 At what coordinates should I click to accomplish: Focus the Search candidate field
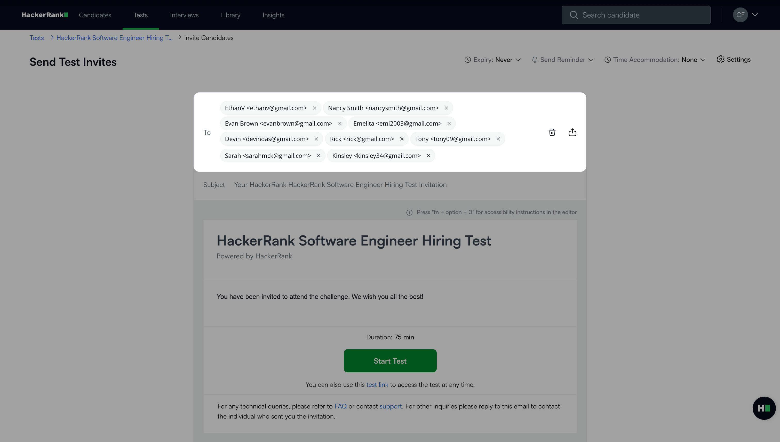pos(641,15)
